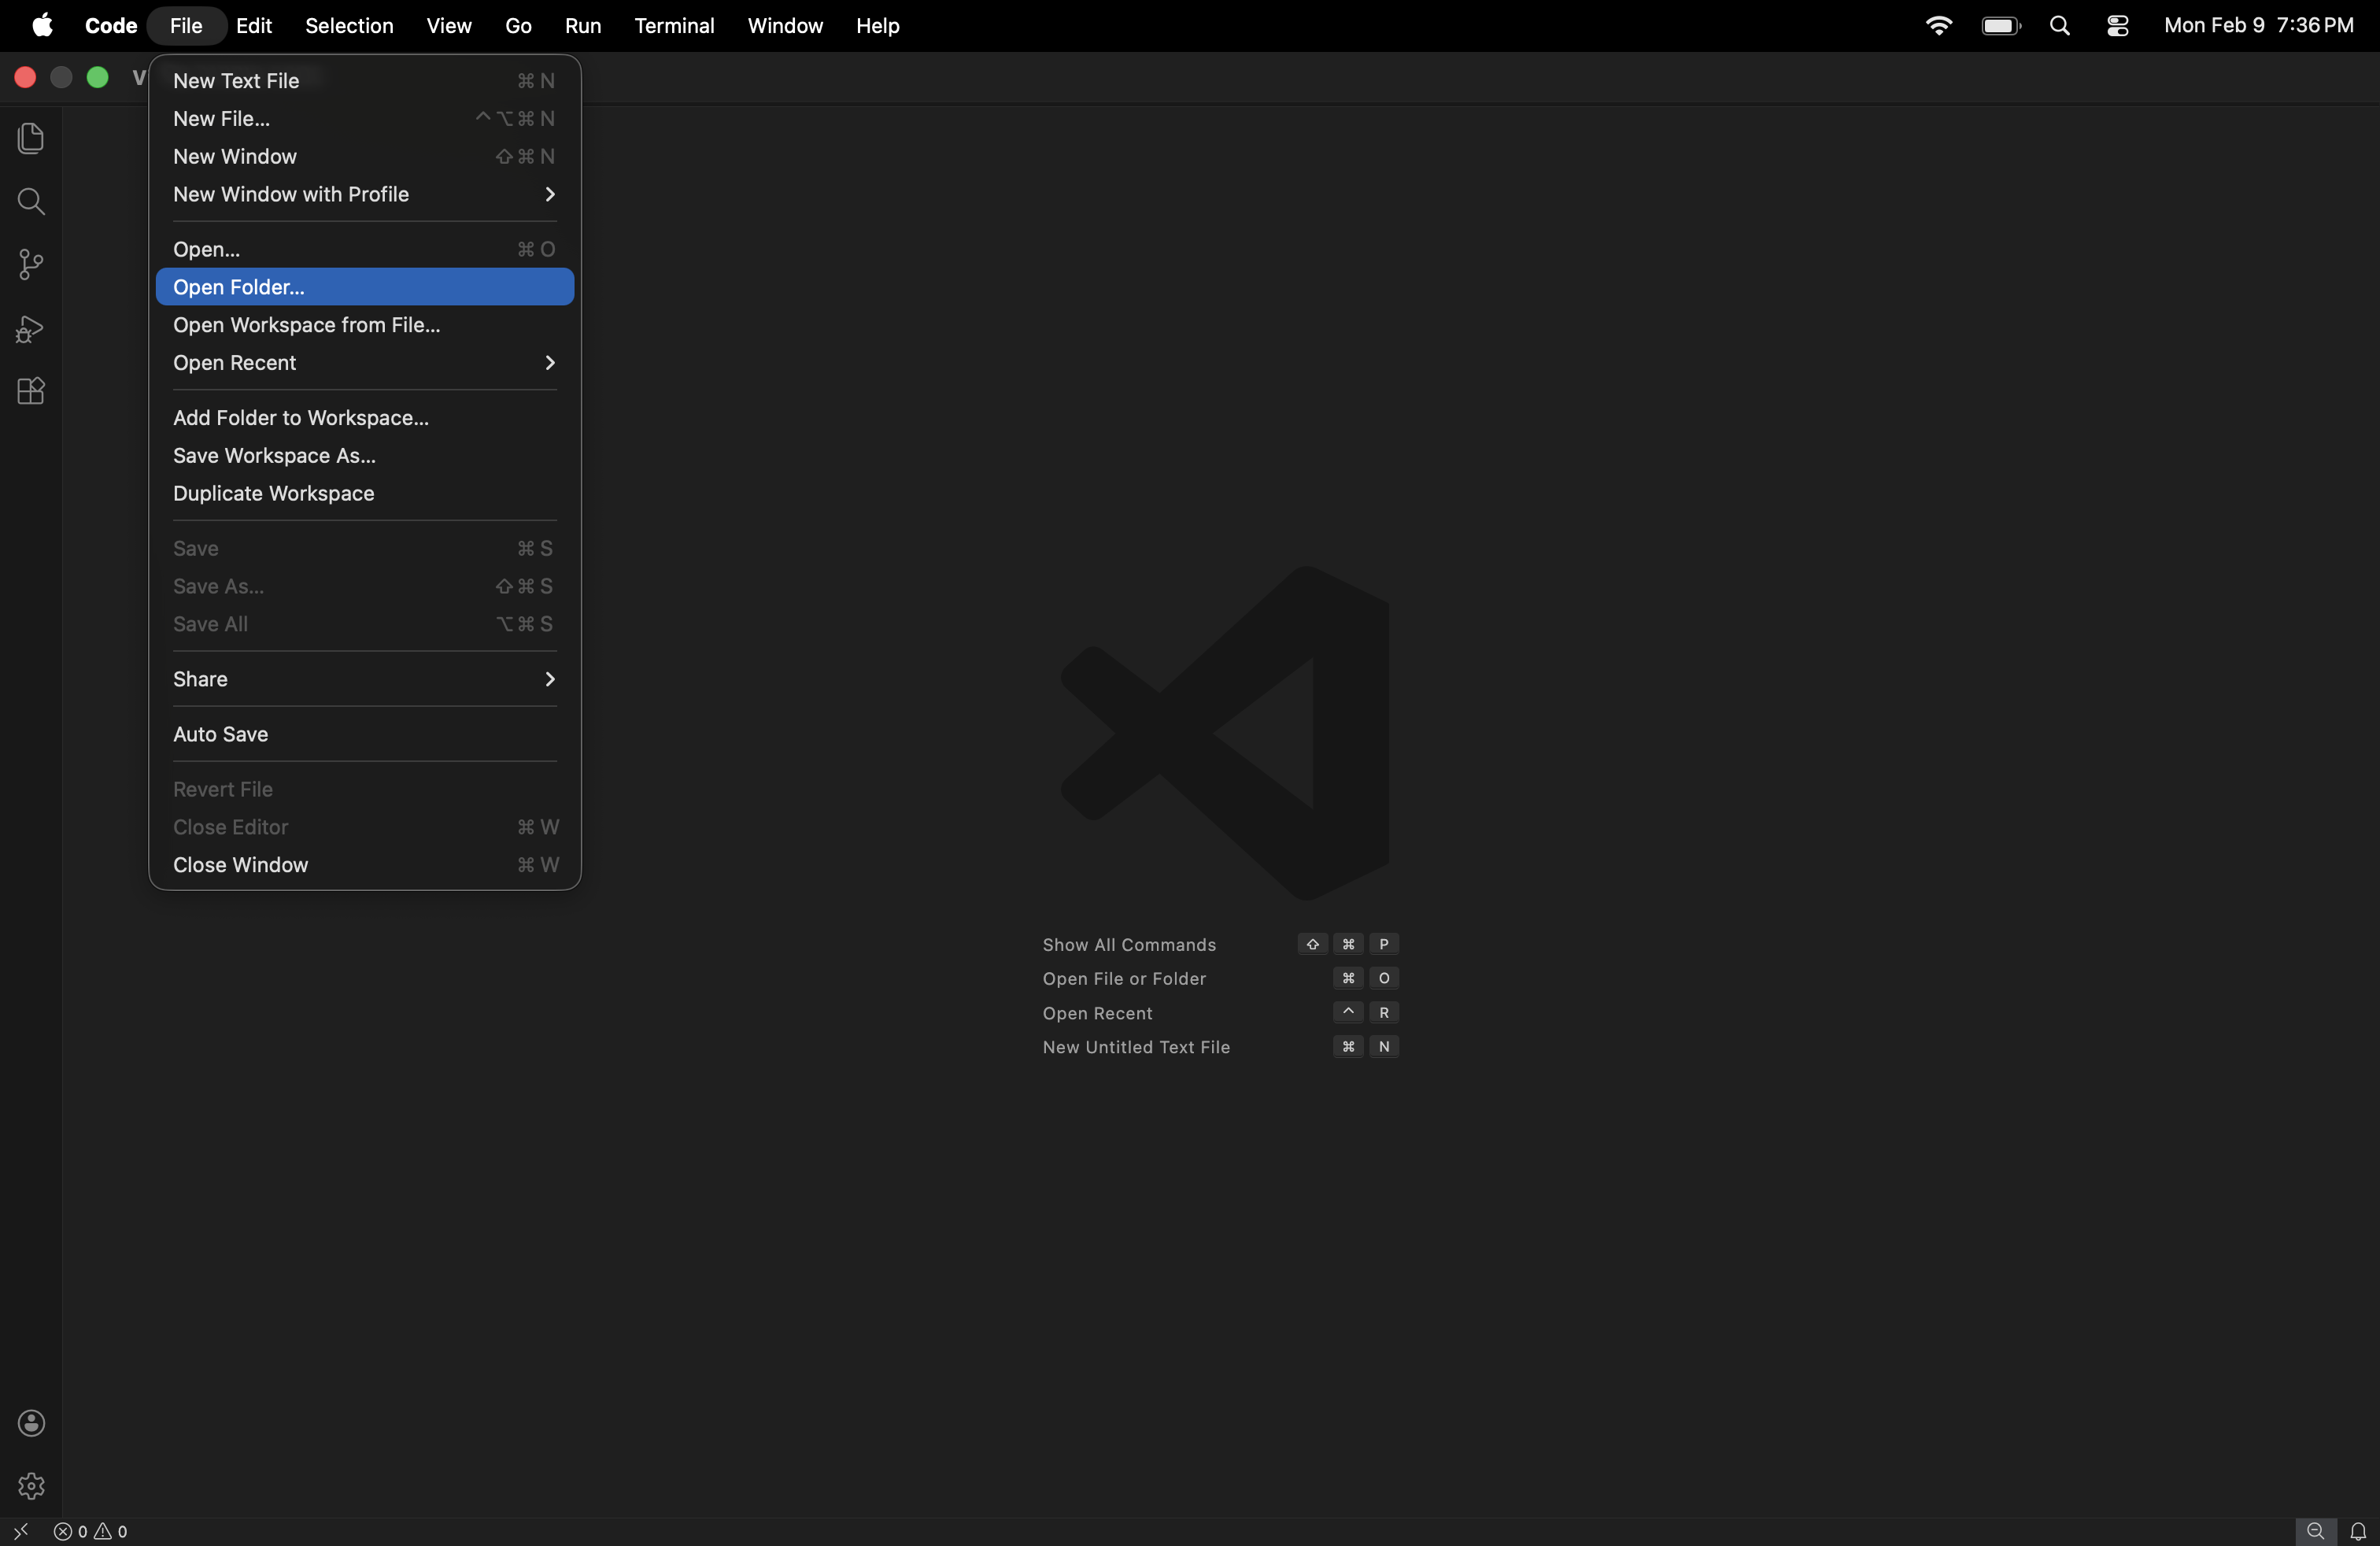
Task: Open Spotlight search from the macOS menu bar
Action: pyautogui.click(x=2060, y=26)
